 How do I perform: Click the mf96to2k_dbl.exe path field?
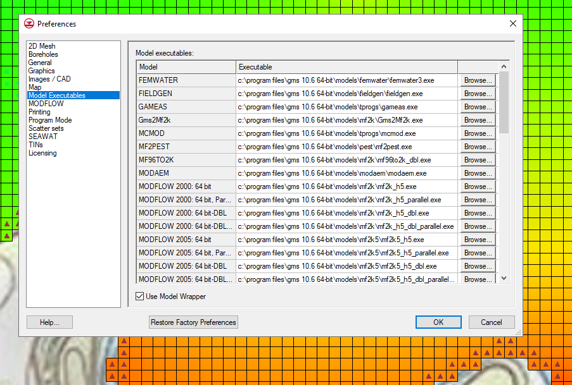point(347,161)
